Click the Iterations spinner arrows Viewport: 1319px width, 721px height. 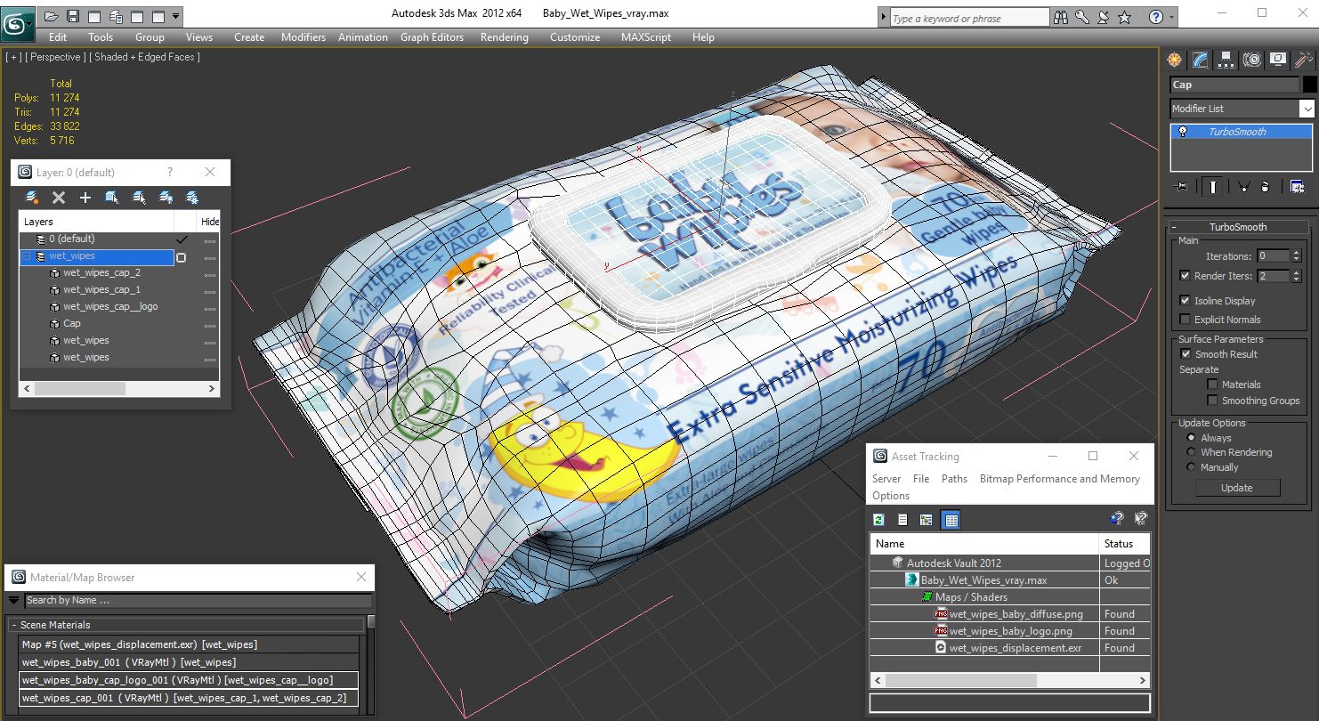1296,256
